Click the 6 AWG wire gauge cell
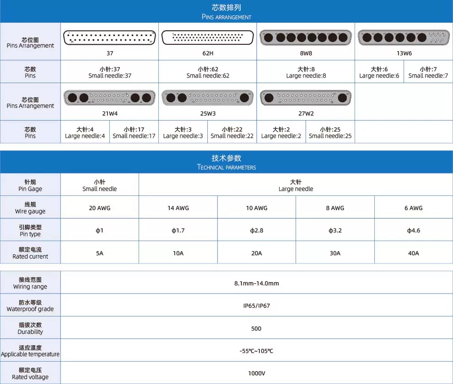This screenshot has height=384, width=453. tap(413, 208)
